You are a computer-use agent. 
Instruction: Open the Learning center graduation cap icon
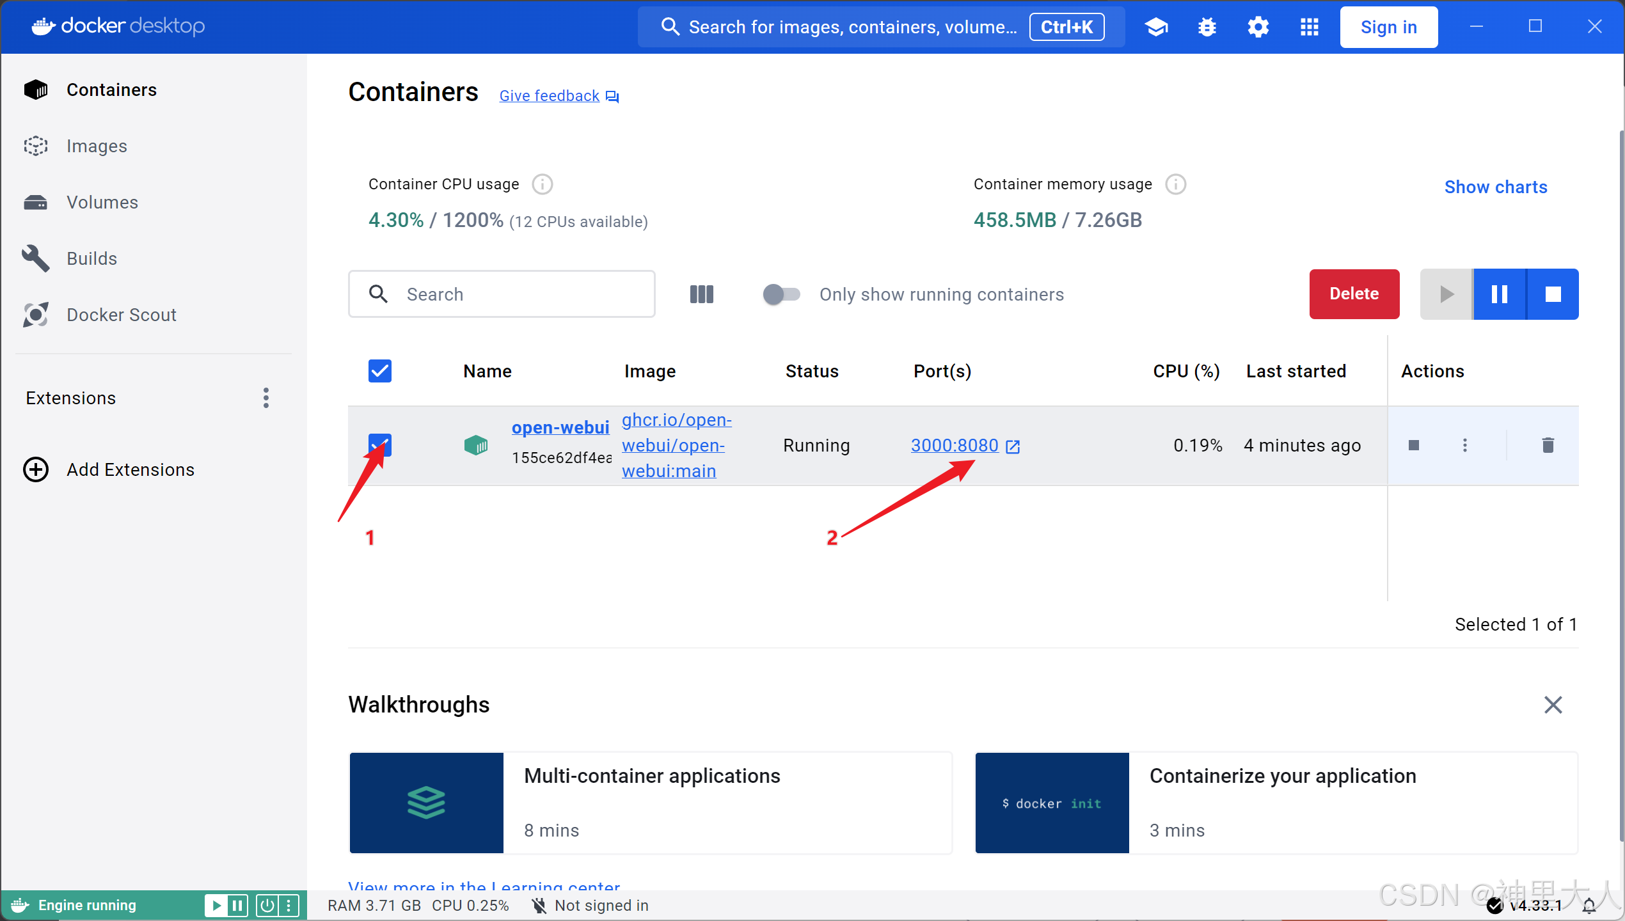click(1156, 27)
